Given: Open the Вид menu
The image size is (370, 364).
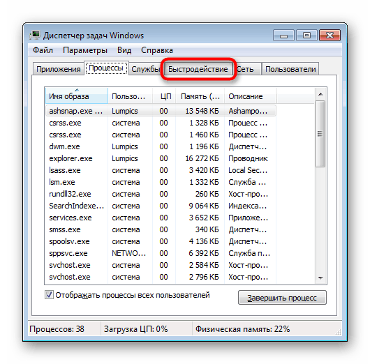Looking at the screenshot, I should tap(124, 50).
